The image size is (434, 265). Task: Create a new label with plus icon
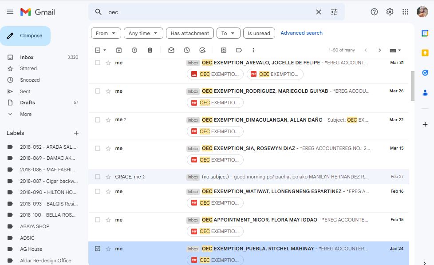coord(76,133)
